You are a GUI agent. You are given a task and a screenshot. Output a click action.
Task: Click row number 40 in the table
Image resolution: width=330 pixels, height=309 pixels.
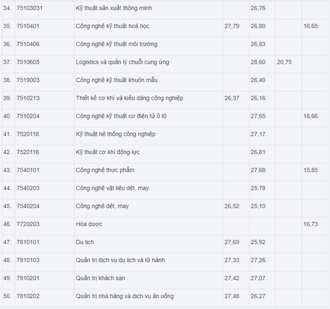(x=7, y=116)
